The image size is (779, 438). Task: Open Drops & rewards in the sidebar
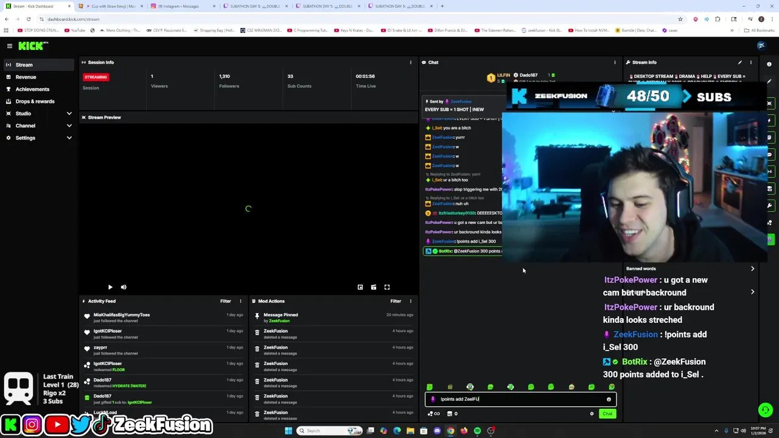click(39, 101)
